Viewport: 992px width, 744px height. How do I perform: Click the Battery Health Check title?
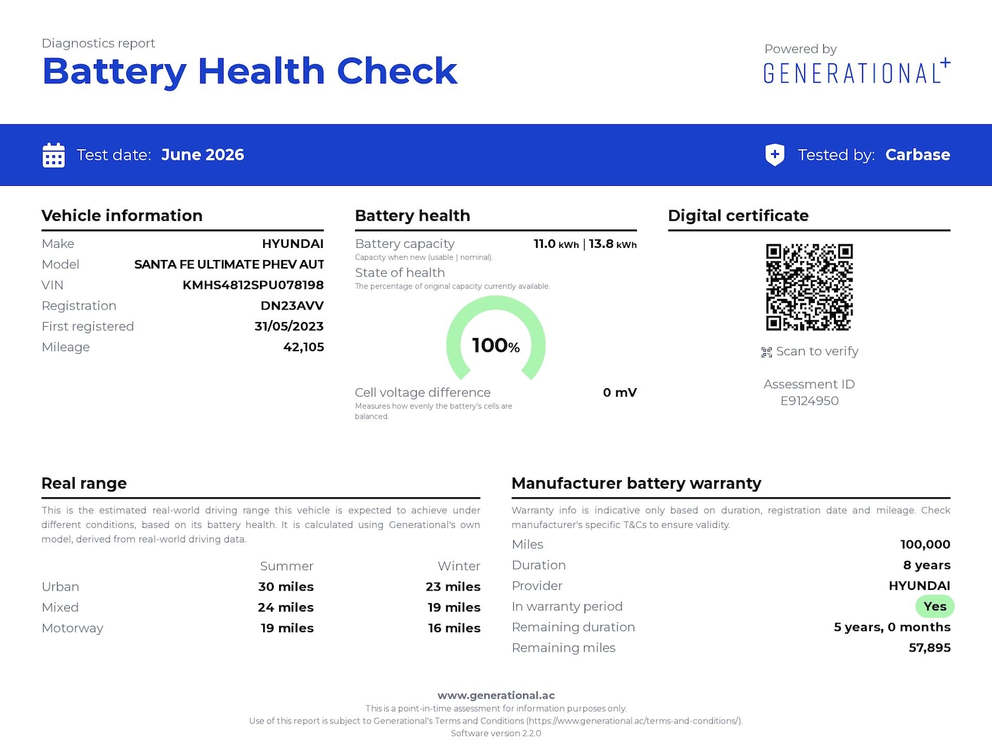pos(250,71)
